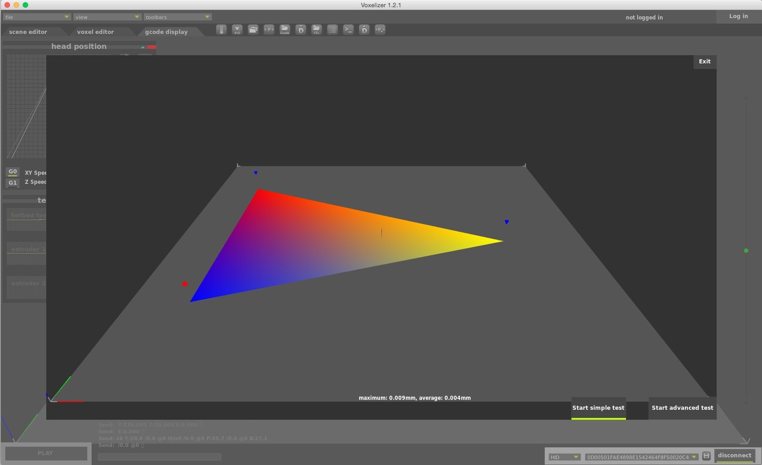Toggle the G0 mode button
The image size is (762, 465).
coord(13,172)
